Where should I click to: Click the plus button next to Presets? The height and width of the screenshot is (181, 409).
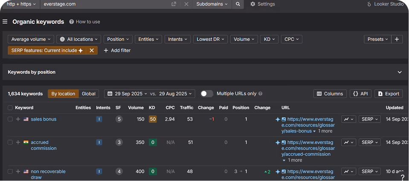click(x=397, y=39)
